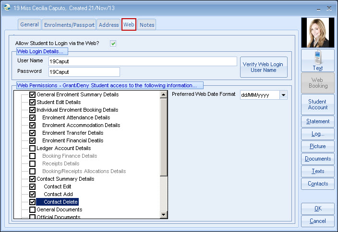Open the Documents button

click(317, 159)
